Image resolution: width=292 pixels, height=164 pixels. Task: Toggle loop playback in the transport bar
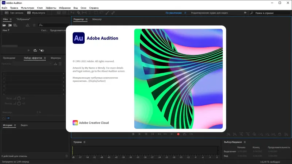click(185, 134)
